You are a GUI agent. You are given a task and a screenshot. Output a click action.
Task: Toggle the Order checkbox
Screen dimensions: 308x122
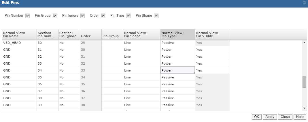[x=103, y=16]
